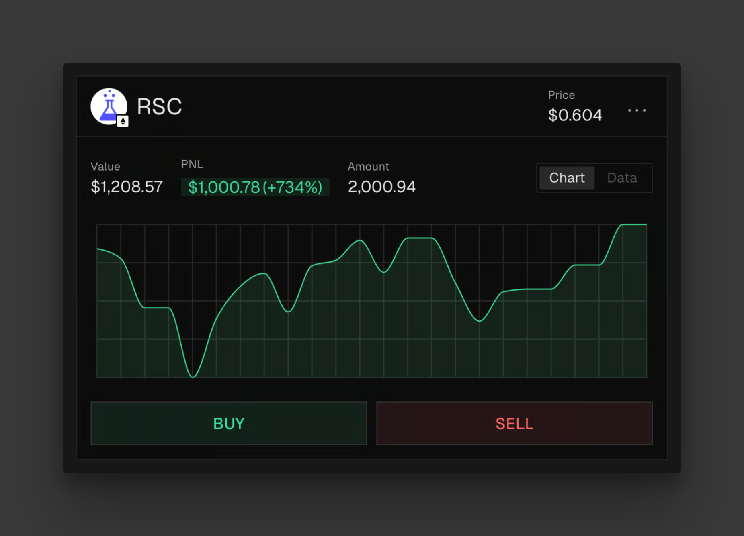The height and width of the screenshot is (536, 744).
Task: Click the Amount label
Action: (x=368, y=167)
